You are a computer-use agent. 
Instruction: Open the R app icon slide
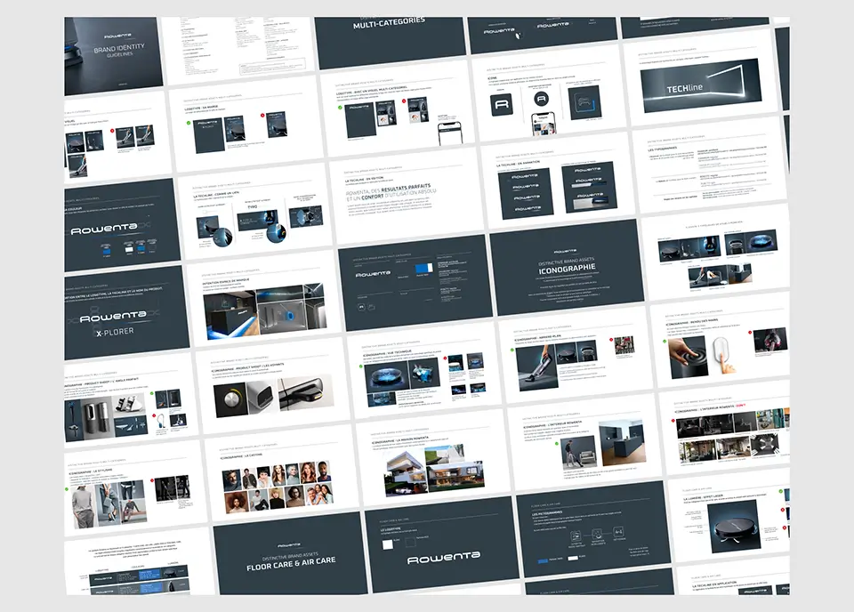[x=547, y=97]
